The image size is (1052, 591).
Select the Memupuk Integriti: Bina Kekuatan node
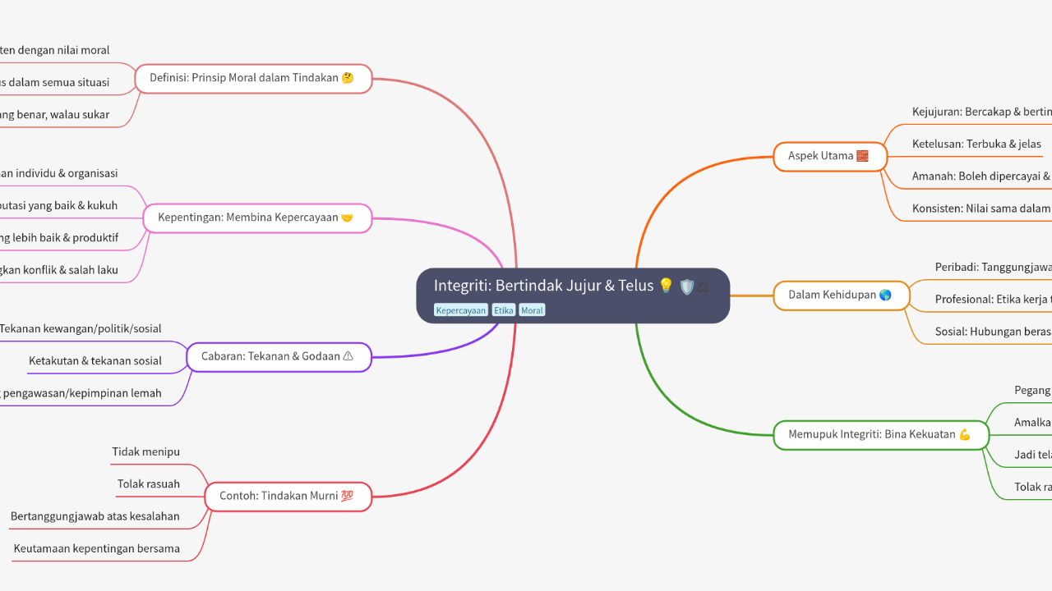pyautogui.click(x=879, y=434)
